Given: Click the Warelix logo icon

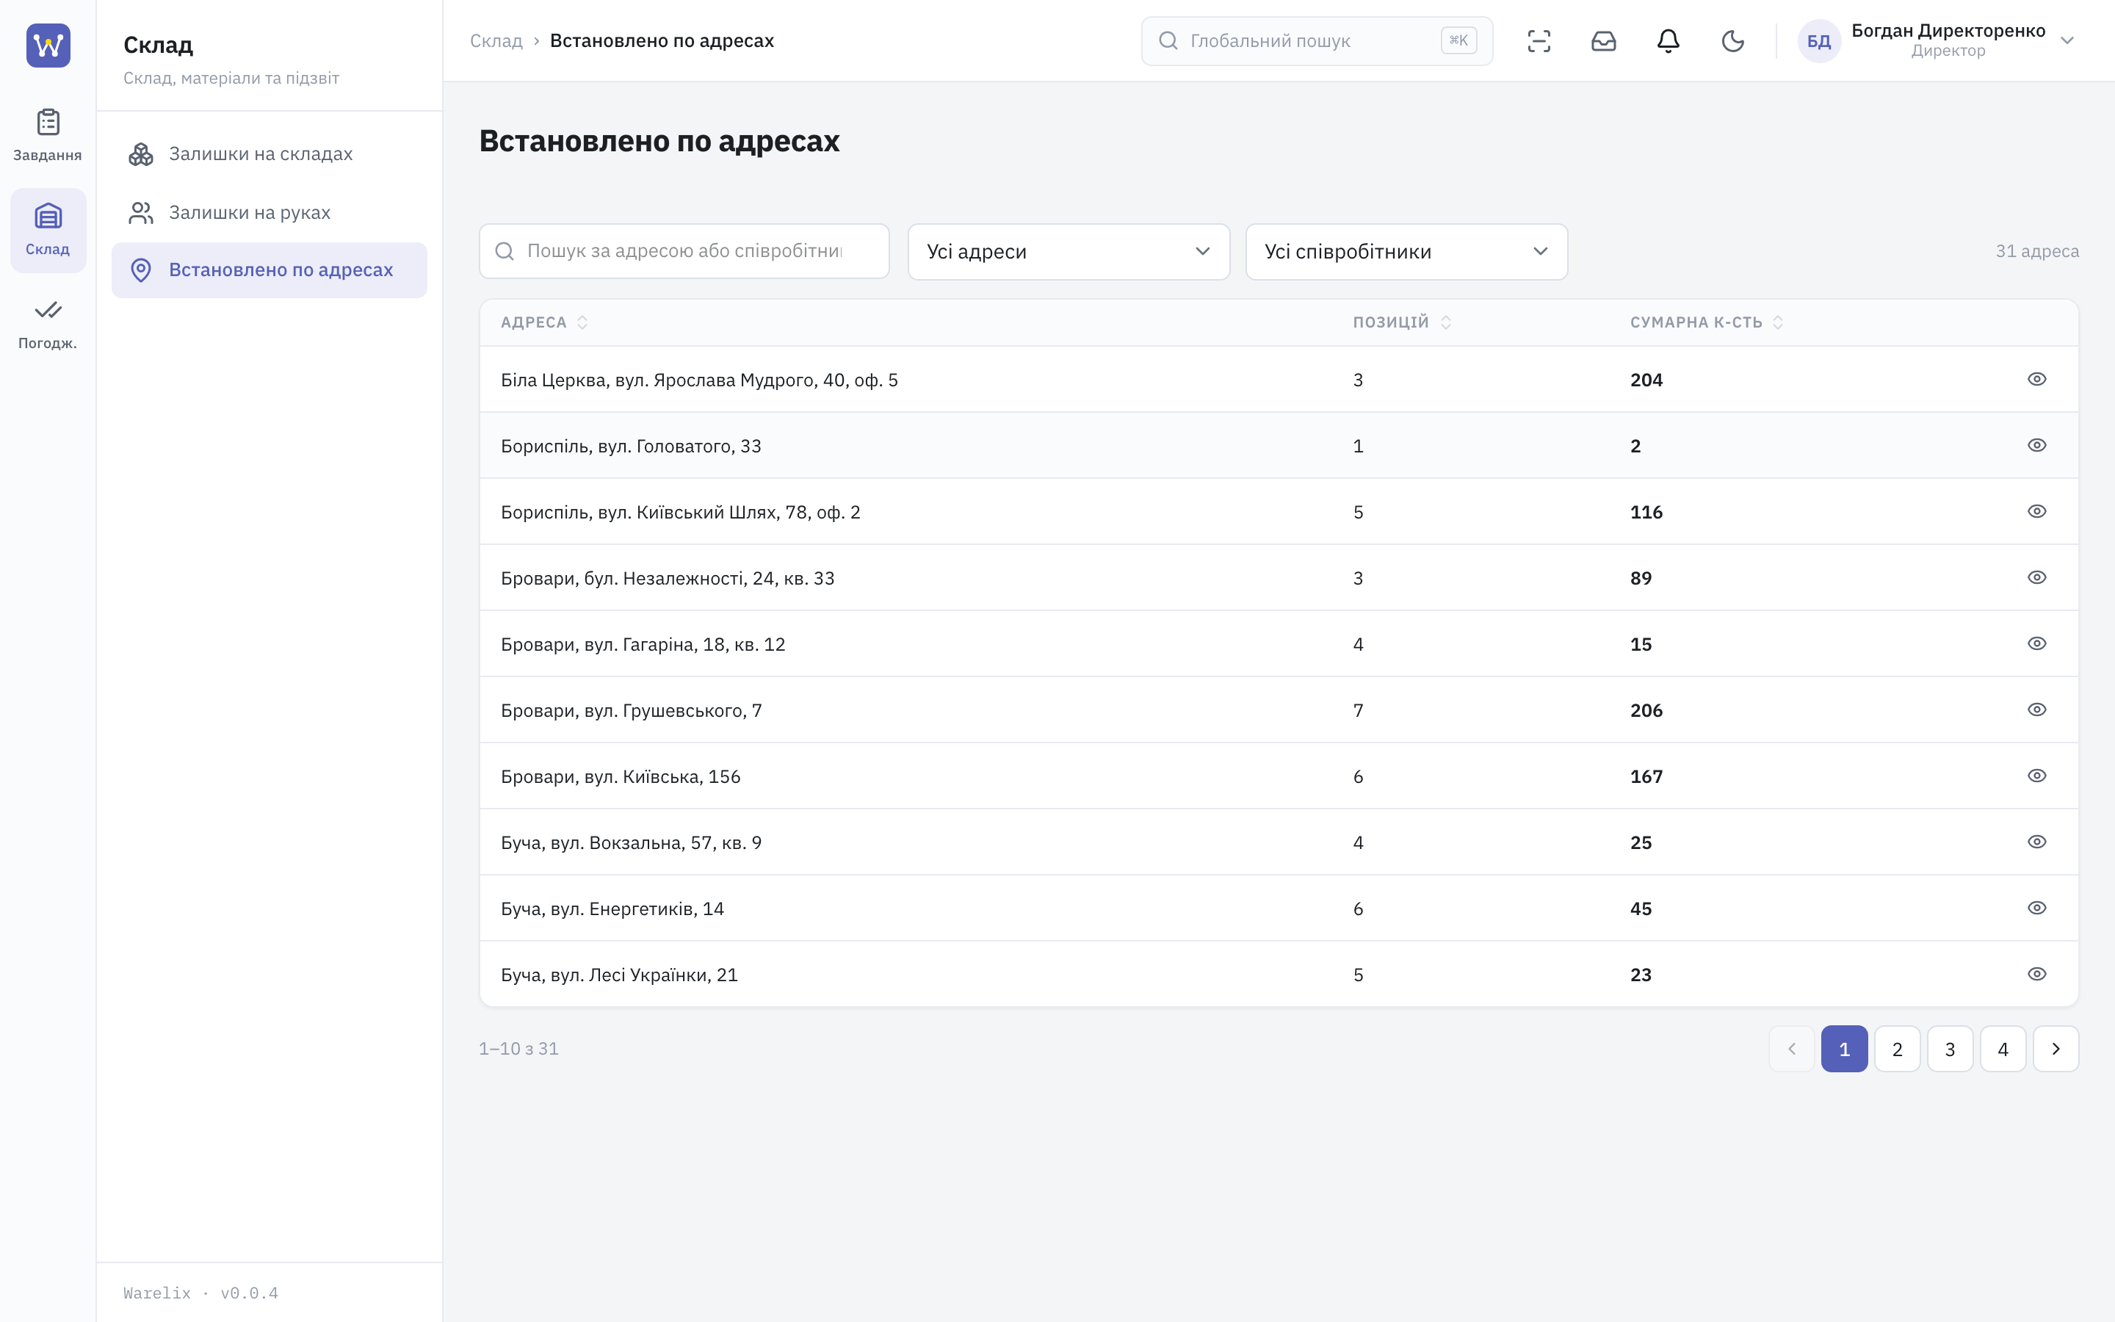Looking at the screenshot, I should tap(48, 45).
